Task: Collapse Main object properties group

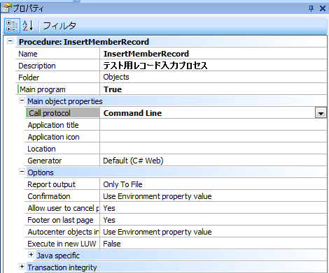Action: coord(22,101)
